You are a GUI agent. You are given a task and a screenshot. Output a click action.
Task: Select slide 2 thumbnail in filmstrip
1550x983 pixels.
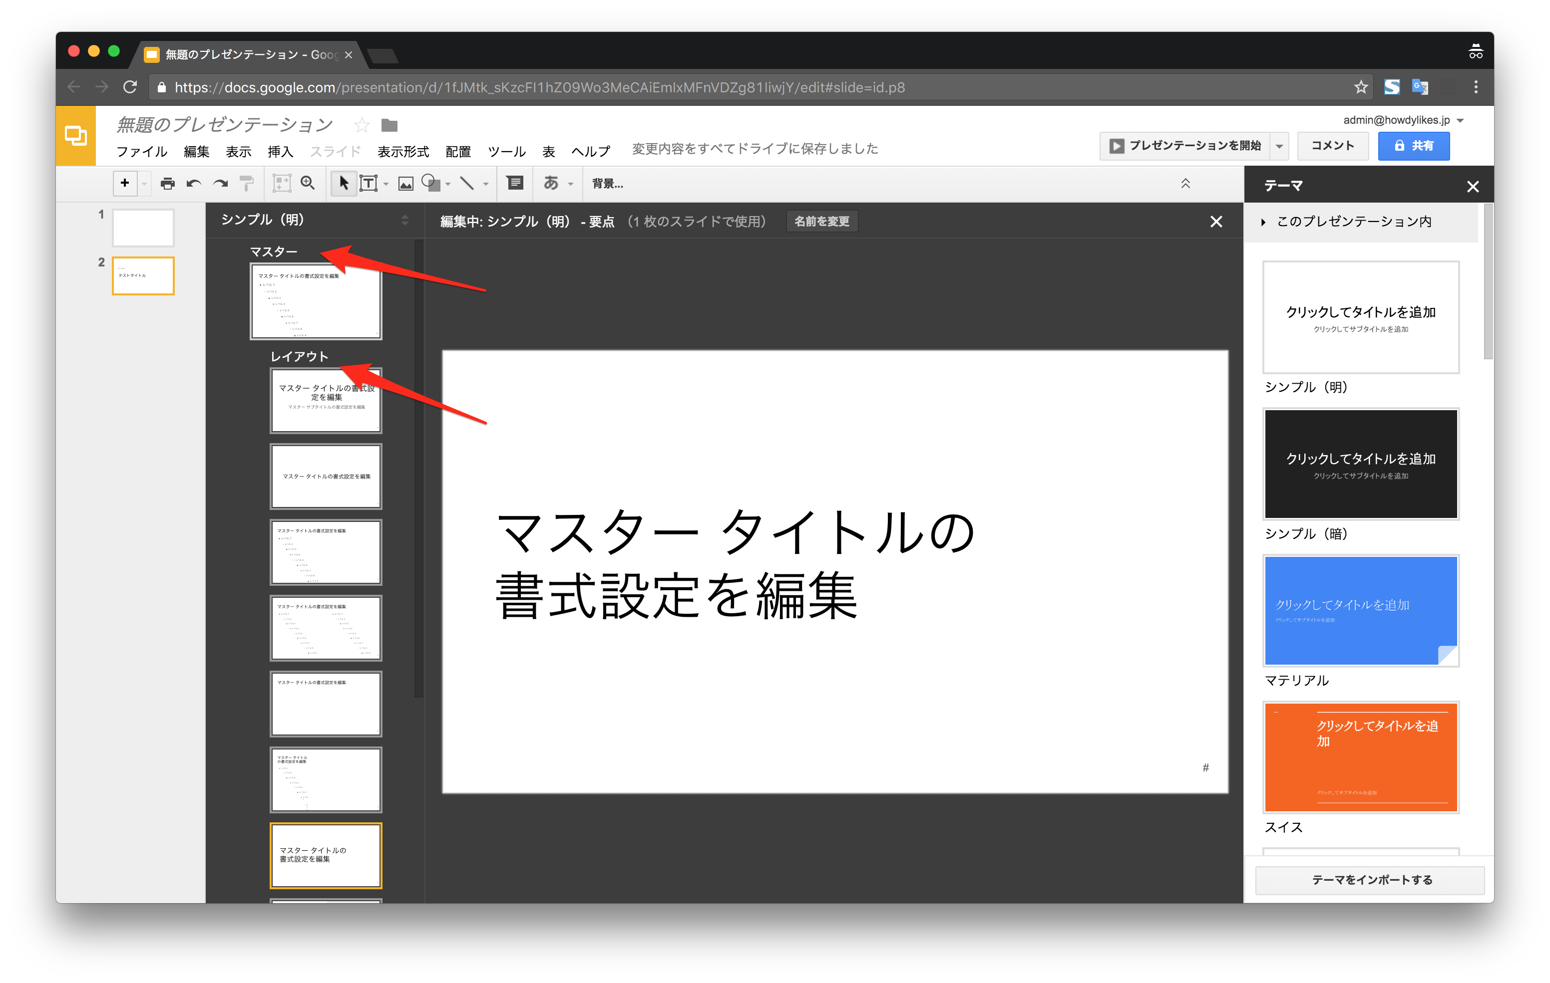click(x=142, y=275)
